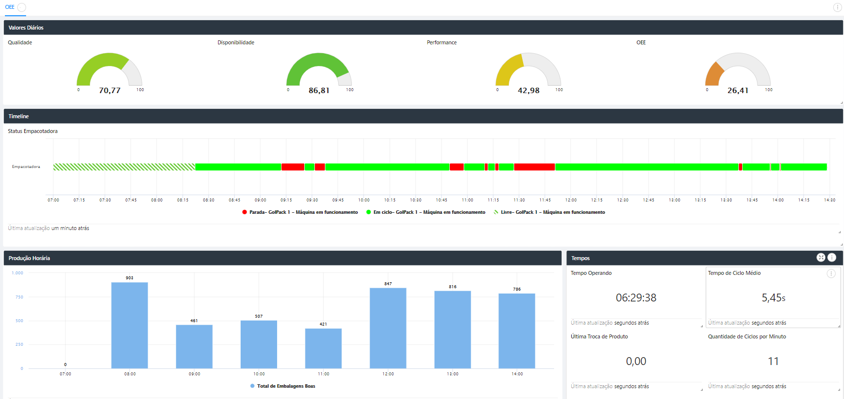
Task: Open the Tempos panel options menu
Action: click(832, 258)
